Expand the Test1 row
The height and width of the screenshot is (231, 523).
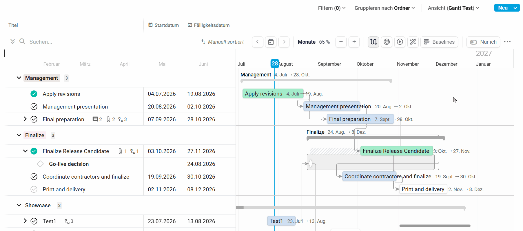coord(25,221)
